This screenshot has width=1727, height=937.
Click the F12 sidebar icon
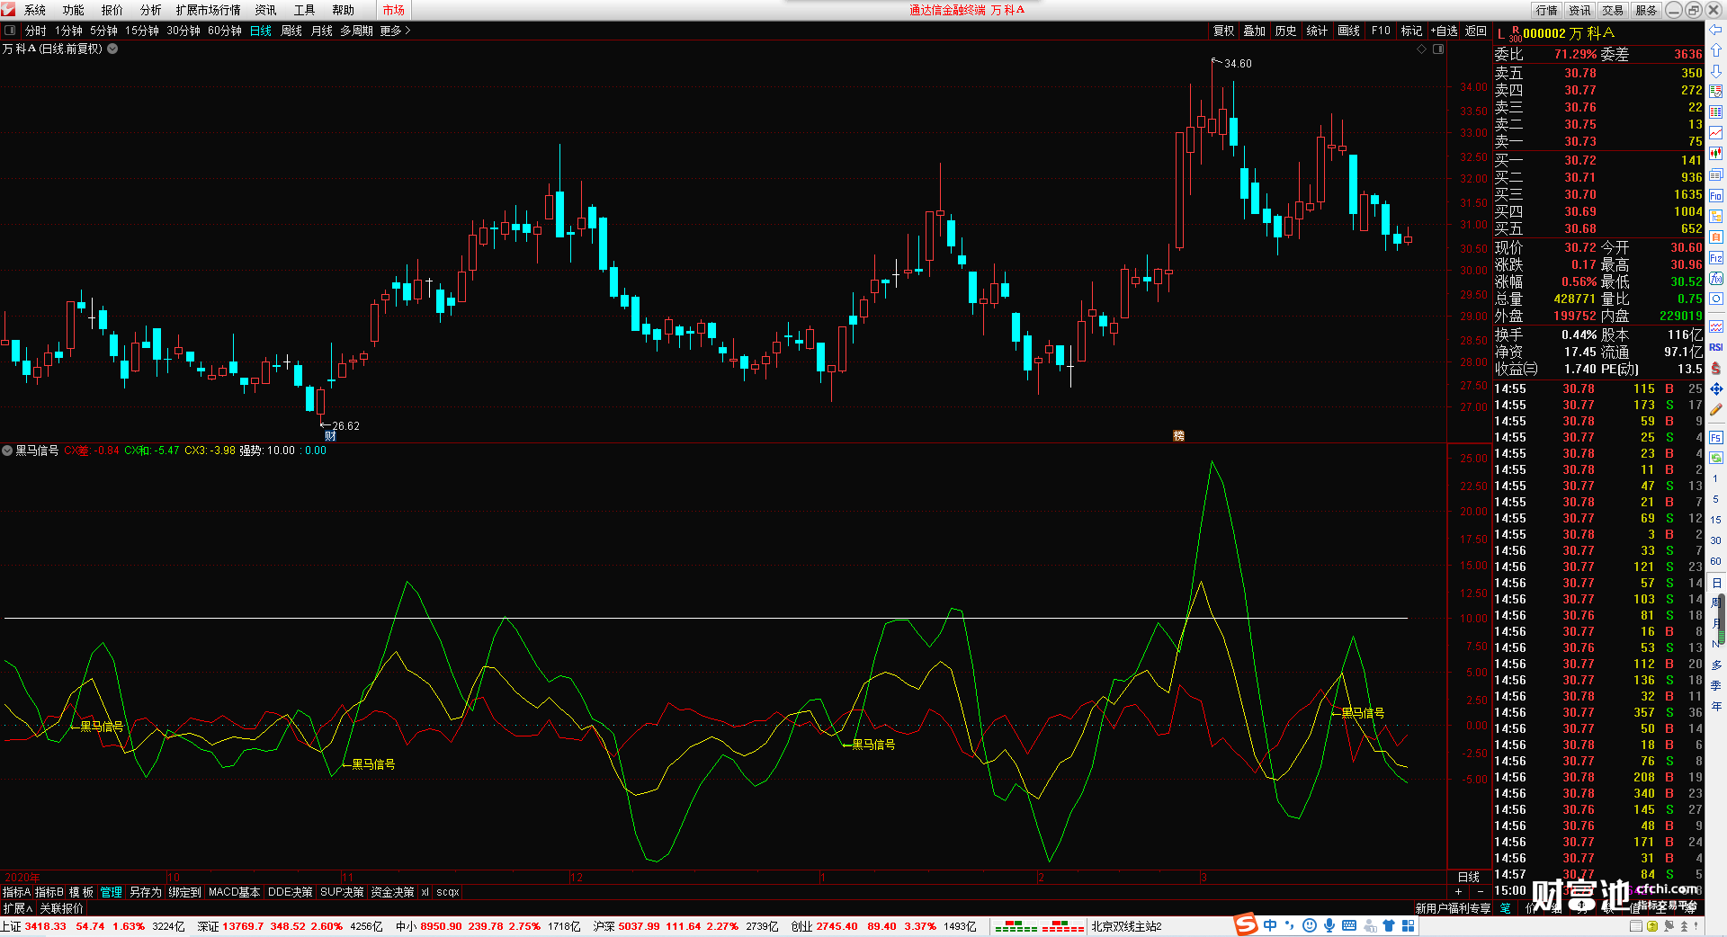(x=1716, y=258)
